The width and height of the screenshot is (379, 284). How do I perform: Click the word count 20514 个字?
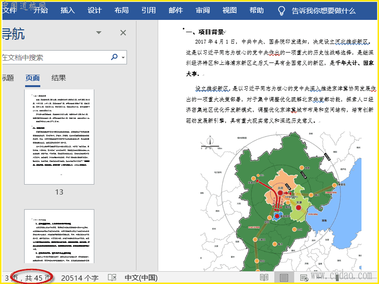tap(80, 278)
